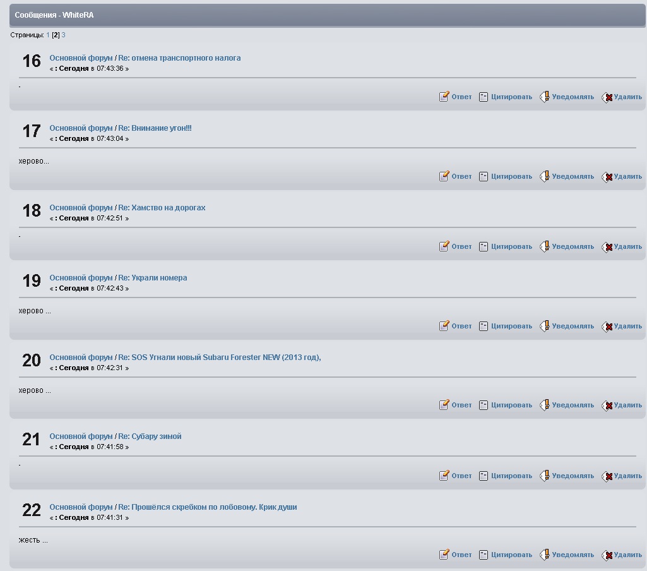Screen dimensions: 647x571
Task: Click the Reply pencil icon on post 16
Action: [444, 97]
